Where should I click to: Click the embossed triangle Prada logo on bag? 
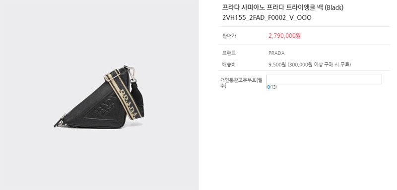point(103,109)
